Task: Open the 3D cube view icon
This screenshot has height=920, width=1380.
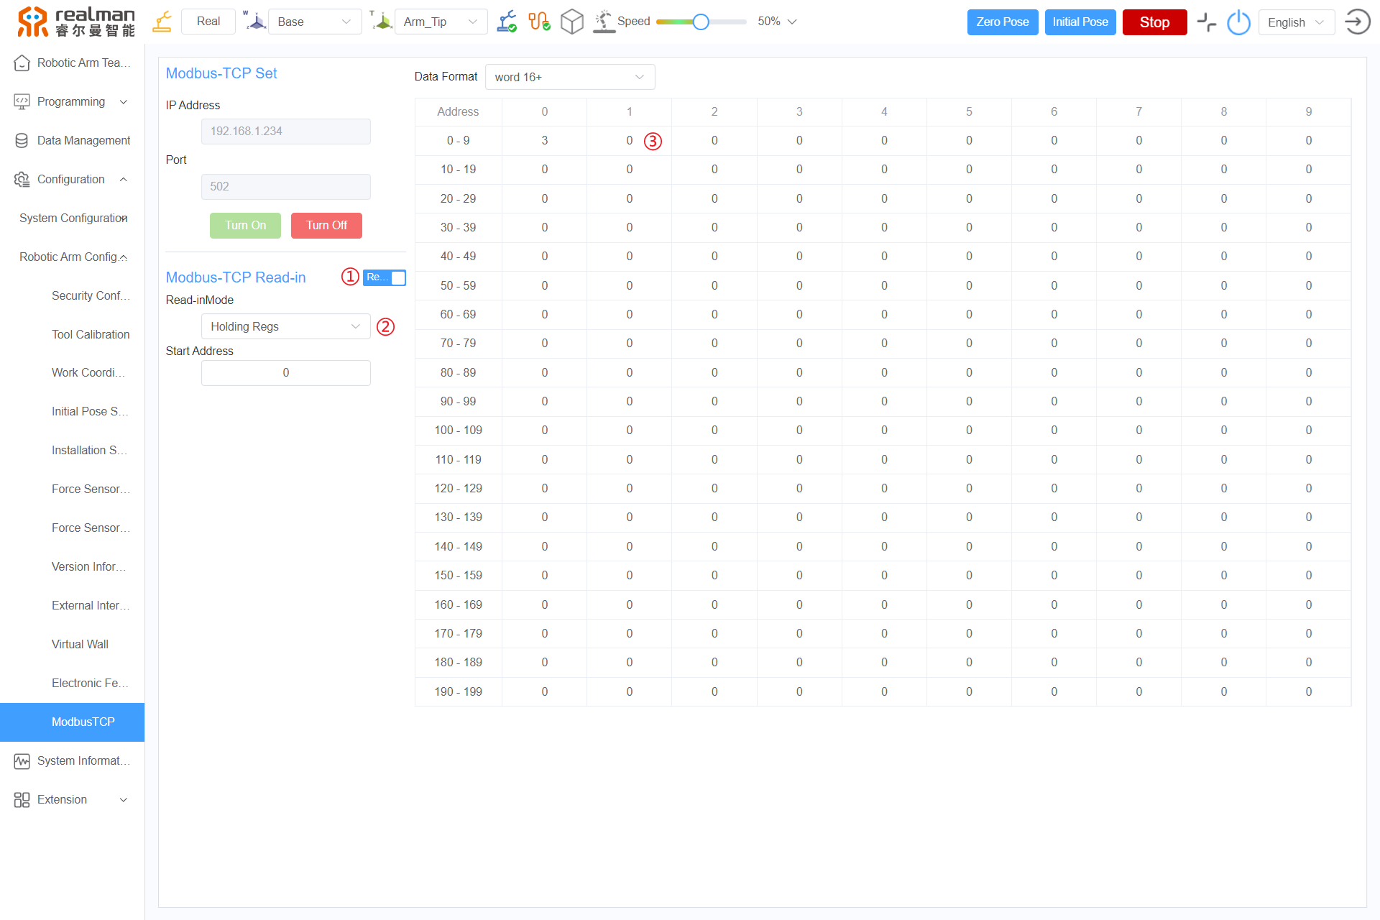Action: 571,22
